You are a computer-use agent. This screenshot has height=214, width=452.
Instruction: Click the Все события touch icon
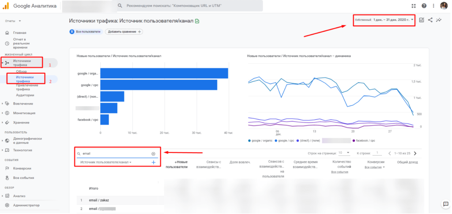point(7,178)
